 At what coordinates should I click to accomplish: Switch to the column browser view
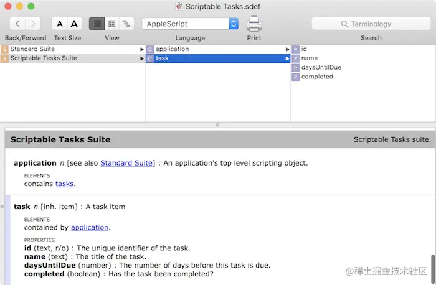pyautogui.click(x=97, y=24)
